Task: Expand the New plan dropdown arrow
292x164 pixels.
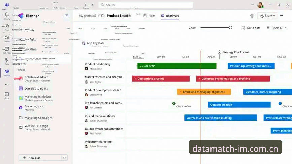Action: [x=64, y=158]
